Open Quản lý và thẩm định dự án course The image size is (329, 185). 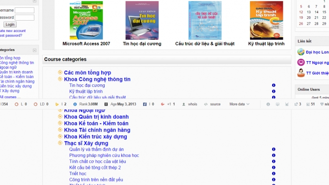coord(96,149)
